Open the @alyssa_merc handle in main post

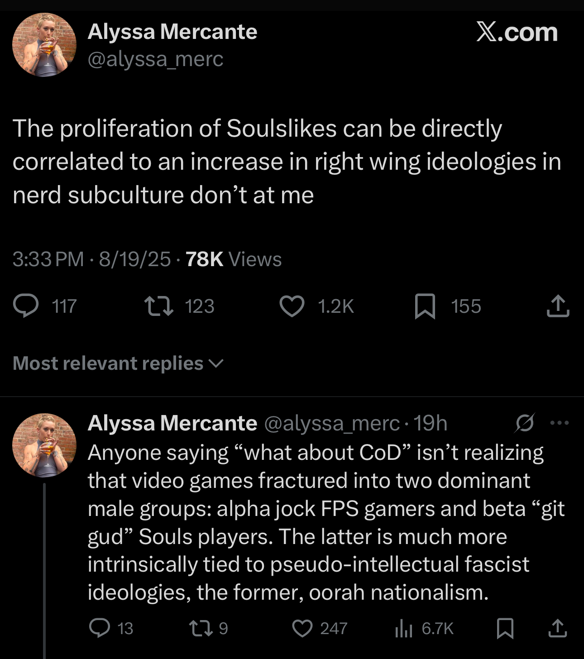coord(155,59)
